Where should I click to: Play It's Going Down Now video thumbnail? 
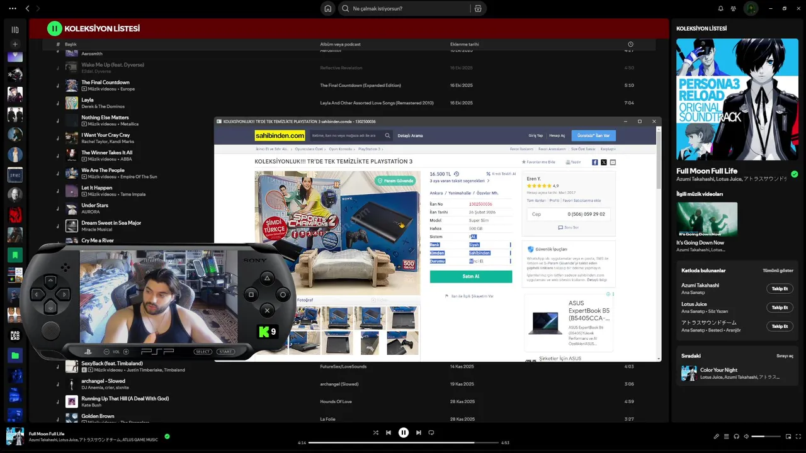point(707,219)
